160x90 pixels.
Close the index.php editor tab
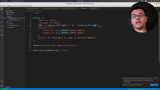(87, 8)
